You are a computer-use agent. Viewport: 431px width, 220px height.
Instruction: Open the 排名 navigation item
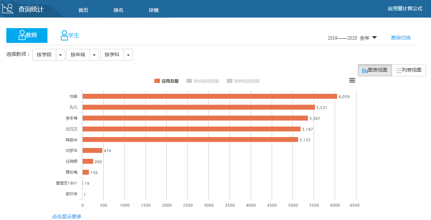tap(118, 10)
